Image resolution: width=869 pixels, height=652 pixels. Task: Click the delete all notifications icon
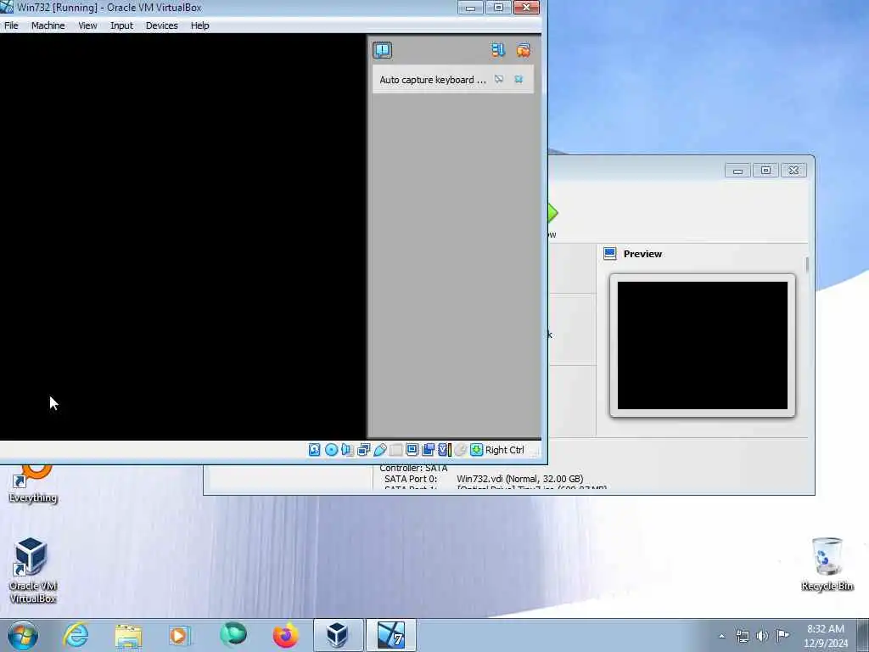523,50
